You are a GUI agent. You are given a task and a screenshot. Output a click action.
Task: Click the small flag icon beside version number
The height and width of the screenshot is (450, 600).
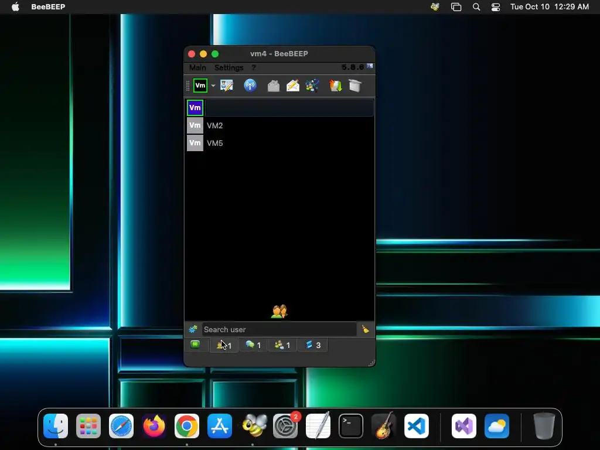click(370, 66)
